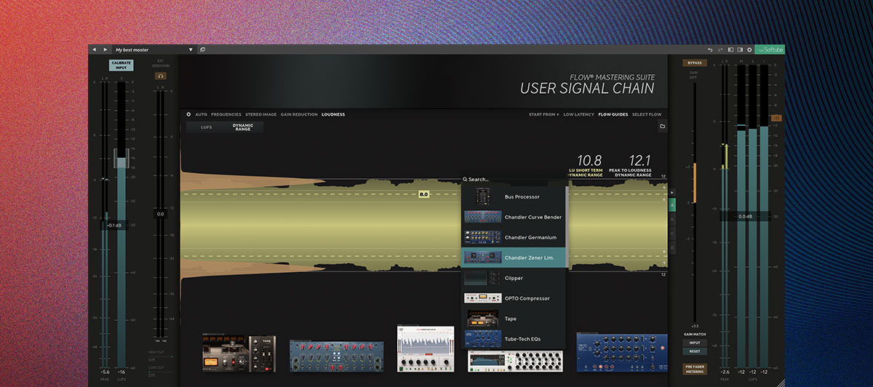This screenshot has height=387, width=873.
Task: Click the visualizer mode circle icon
Action: click(x=188, y=114)
